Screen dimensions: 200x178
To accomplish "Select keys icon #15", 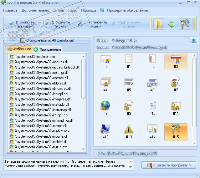I will tap(176, 132).
